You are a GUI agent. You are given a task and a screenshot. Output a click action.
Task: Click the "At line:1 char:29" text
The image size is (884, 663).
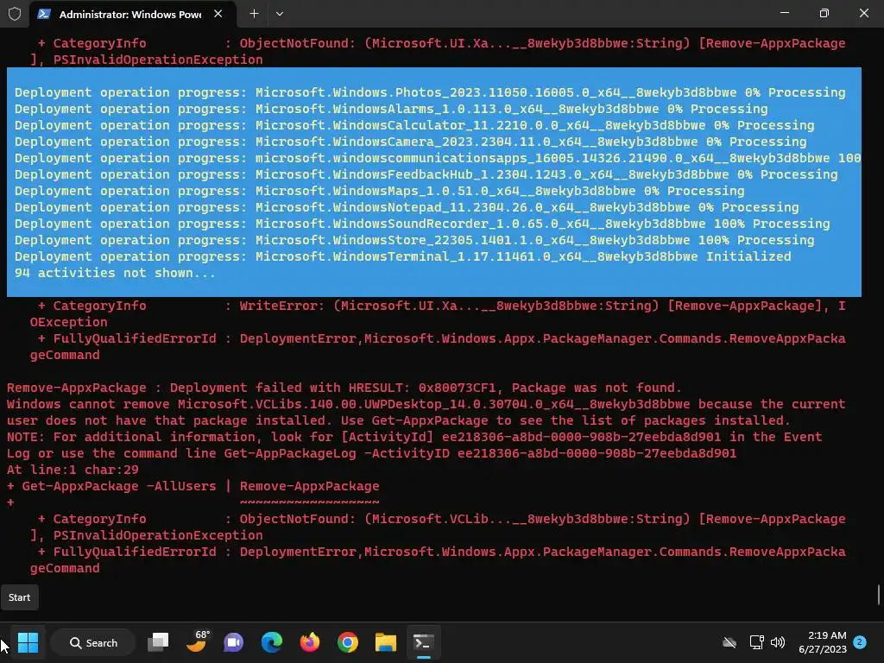73,470
